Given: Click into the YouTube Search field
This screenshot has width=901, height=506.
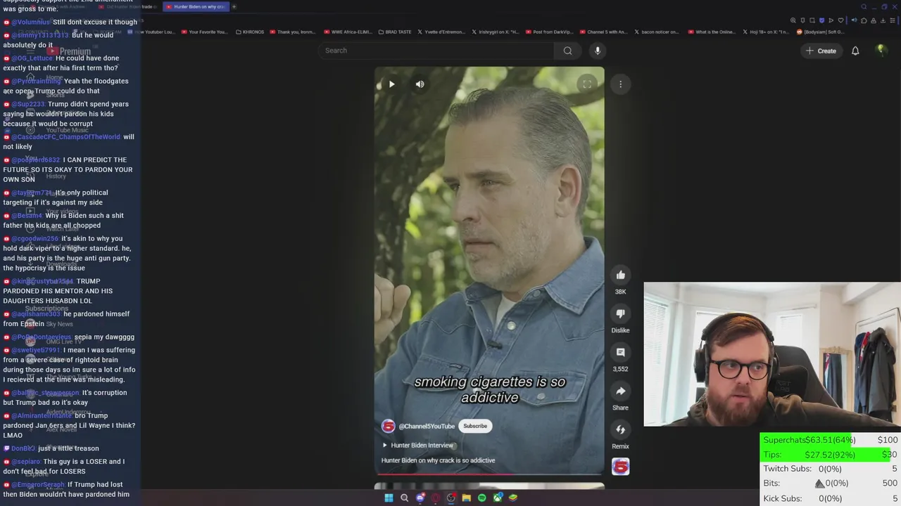Looking at the screenshot, I should [436, 51].
